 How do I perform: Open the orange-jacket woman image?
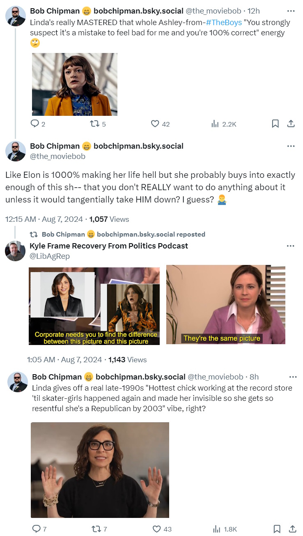click(75, 84)
